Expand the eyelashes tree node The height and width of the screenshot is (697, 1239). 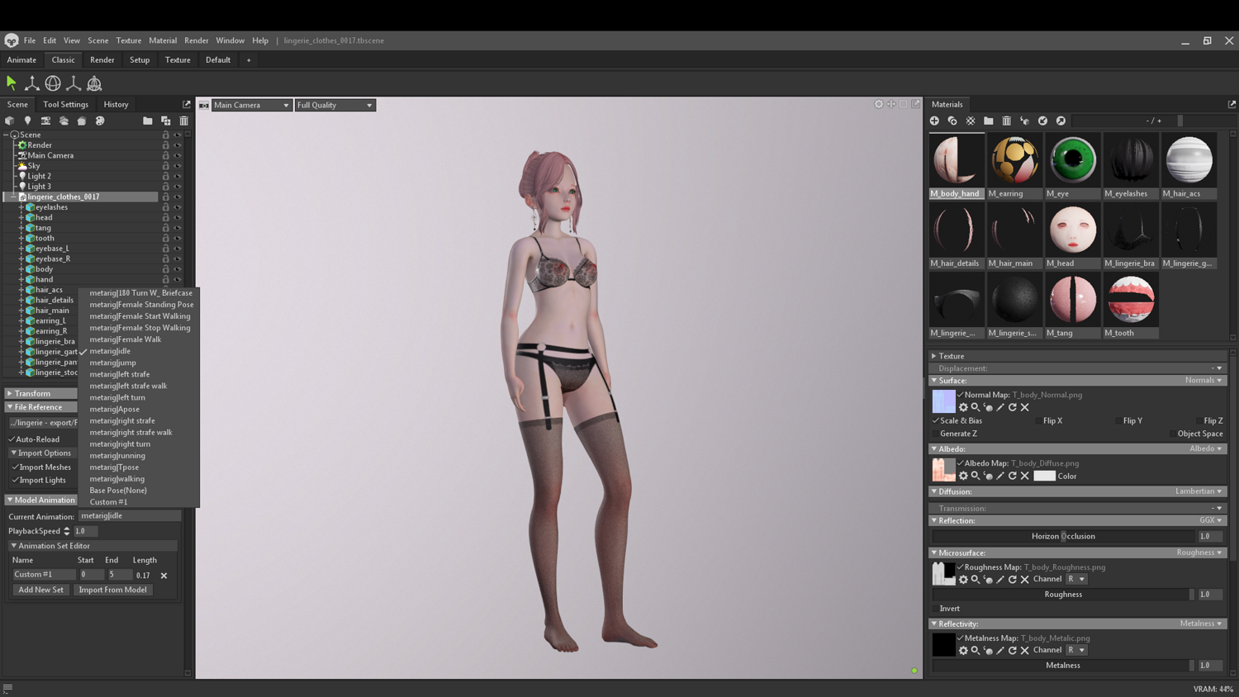[x=21, y=207]
